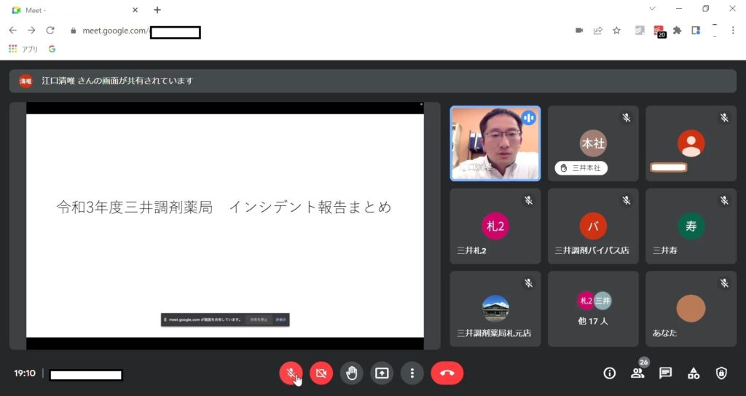Screen dimensions: 746x396
Task: Open the 他 17 人 participants tile
Action: tap(593, 309)
